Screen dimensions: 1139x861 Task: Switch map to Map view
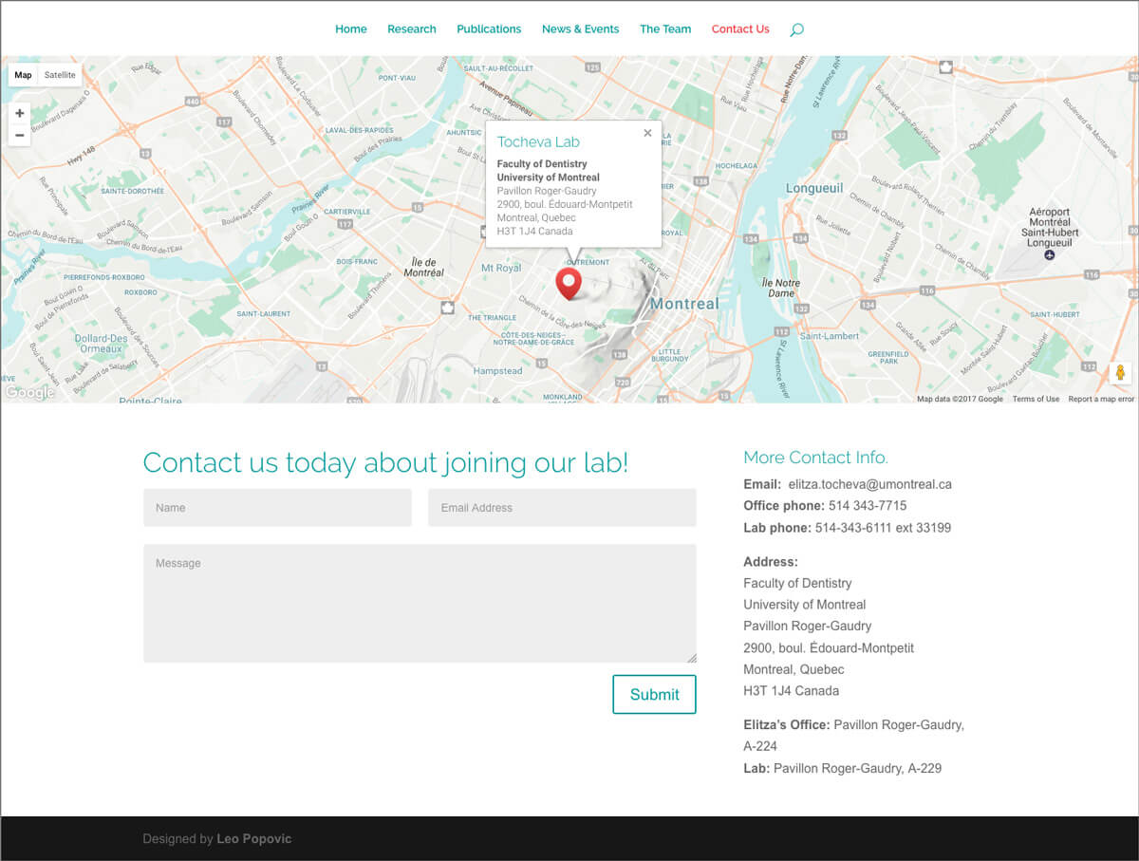[23, 75]
